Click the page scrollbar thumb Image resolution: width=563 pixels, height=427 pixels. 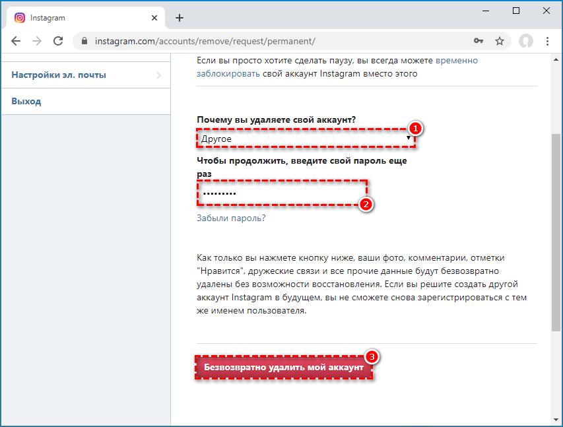tap(556, 232)
